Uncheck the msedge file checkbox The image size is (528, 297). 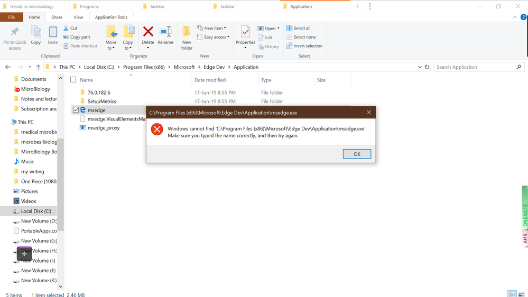tap(76, 110)
